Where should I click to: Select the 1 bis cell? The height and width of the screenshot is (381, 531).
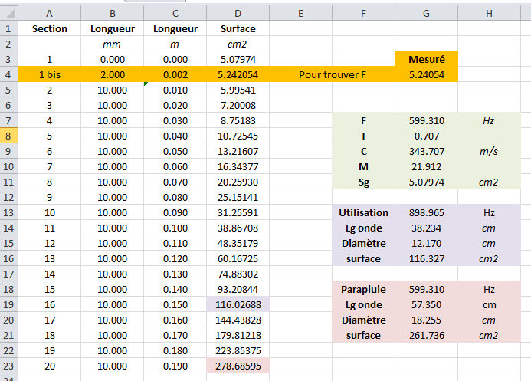[x=50, y=74]
